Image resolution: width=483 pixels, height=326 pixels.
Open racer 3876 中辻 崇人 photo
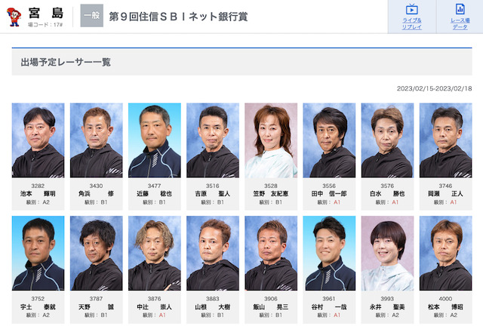pyautogui.click(x=155, y=254)
